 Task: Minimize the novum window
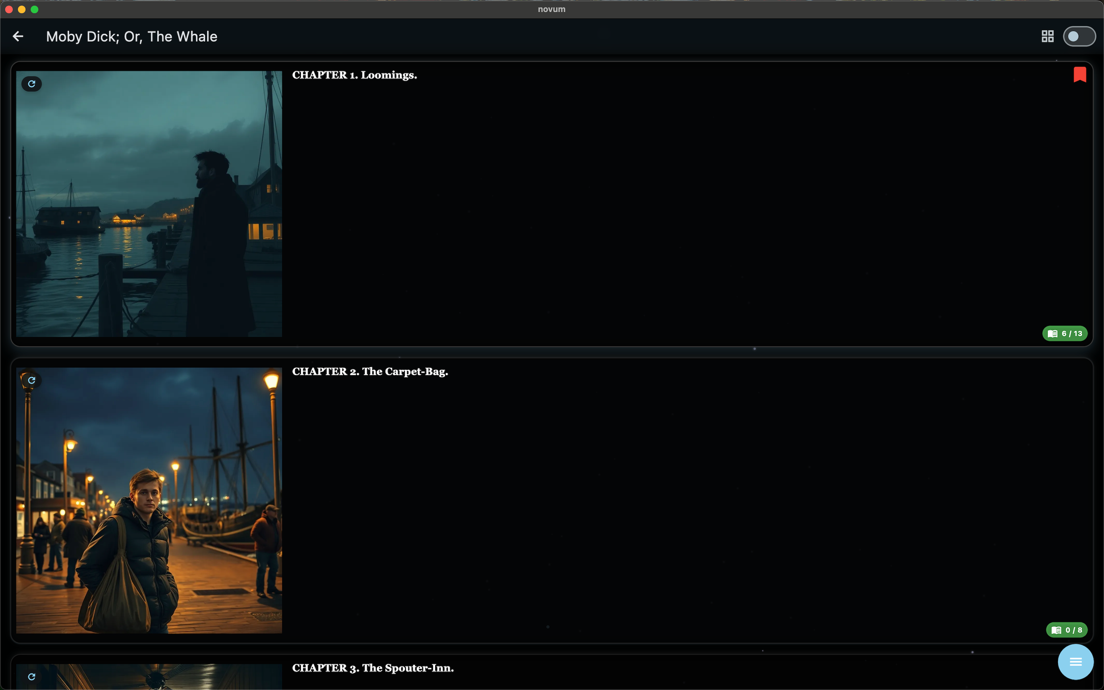click(21, 10)
